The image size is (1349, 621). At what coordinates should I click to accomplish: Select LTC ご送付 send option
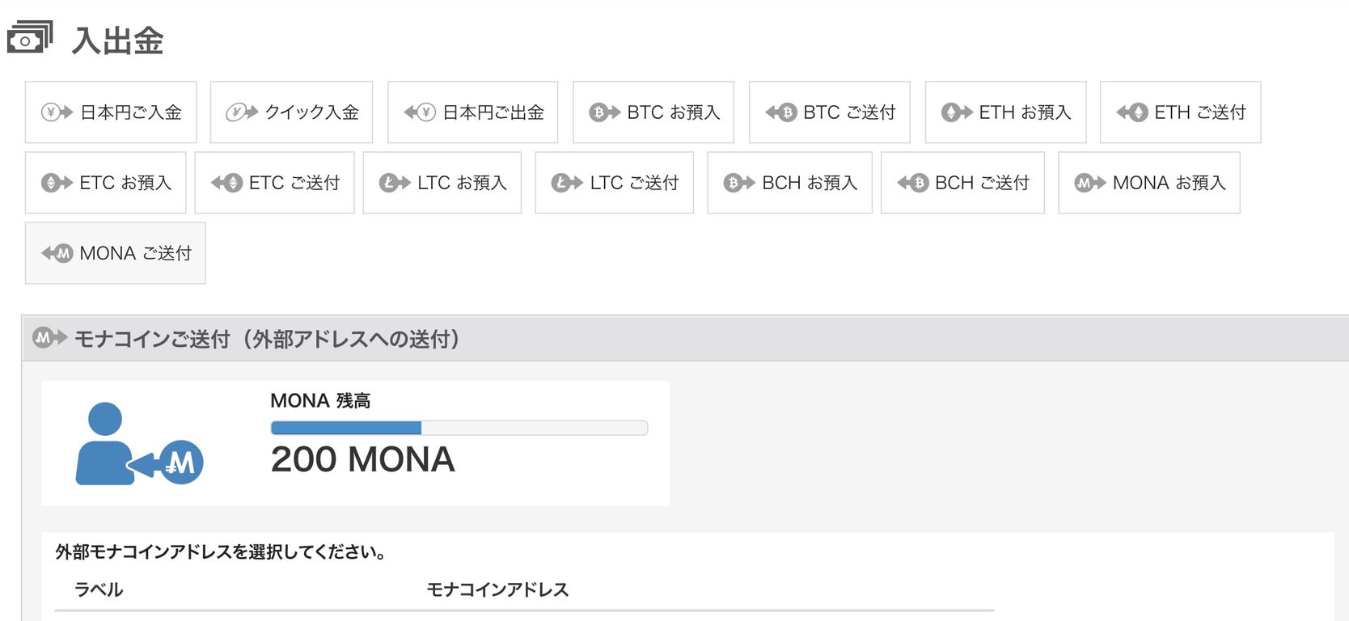615,183
